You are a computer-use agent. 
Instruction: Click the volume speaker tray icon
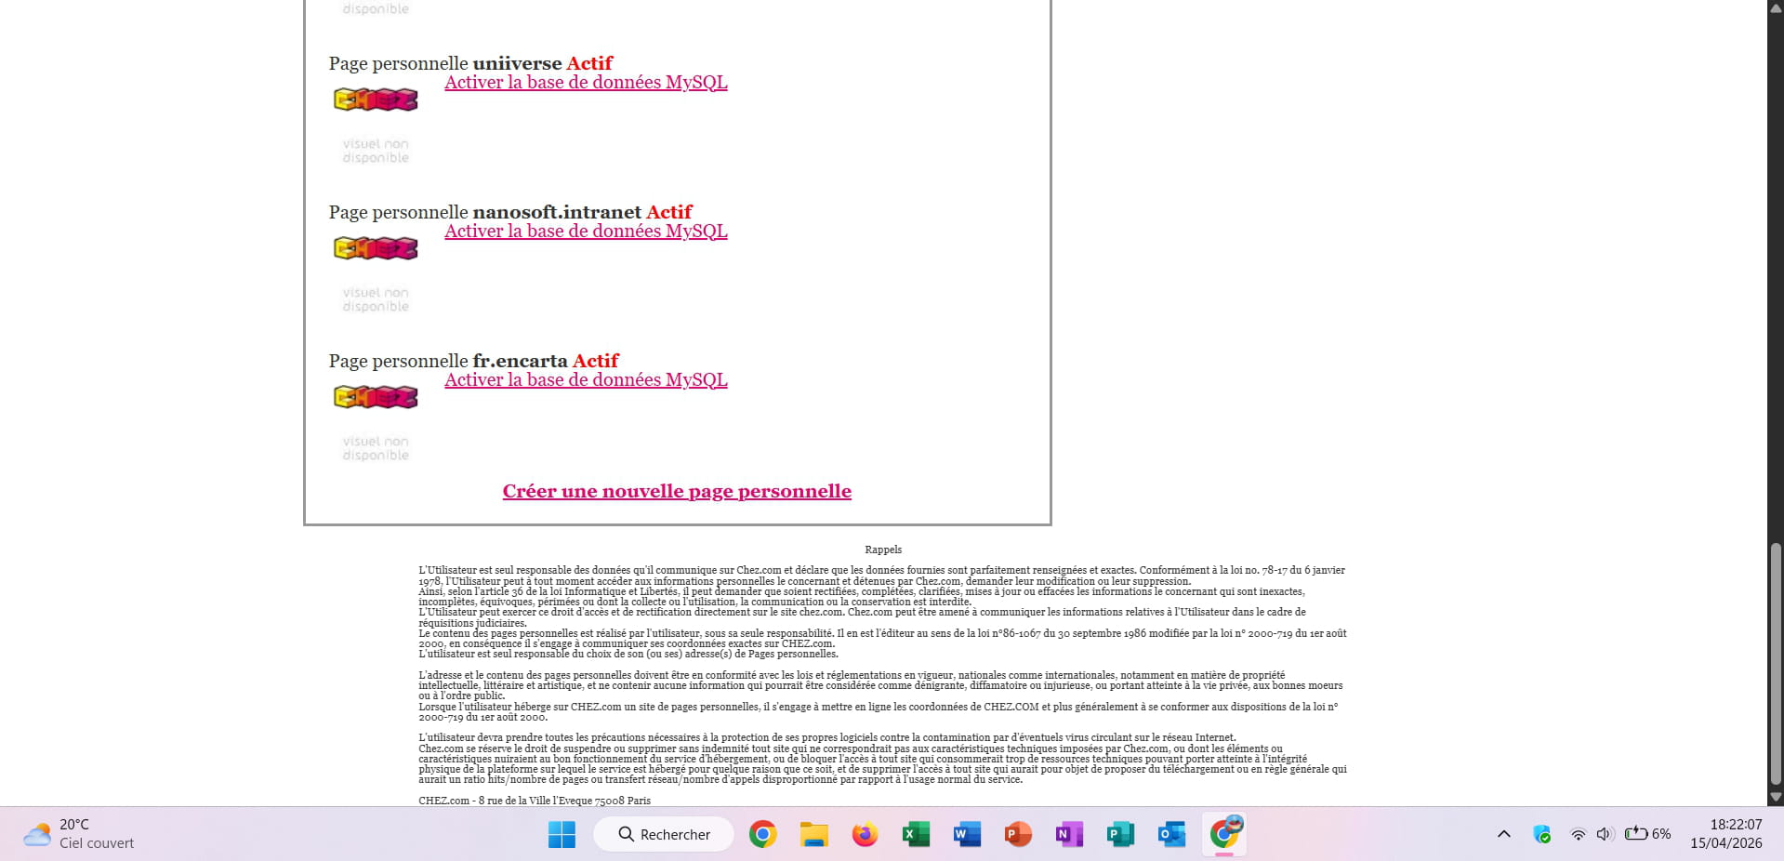(x=1605, y=834)
